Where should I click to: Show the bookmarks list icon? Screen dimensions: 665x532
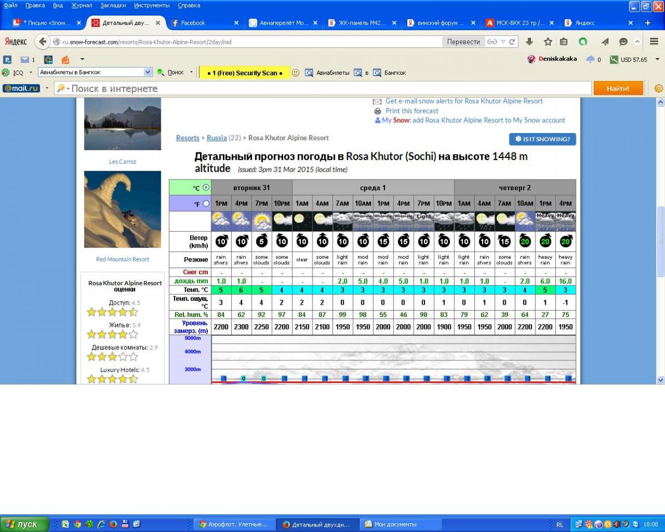(564, 42)
